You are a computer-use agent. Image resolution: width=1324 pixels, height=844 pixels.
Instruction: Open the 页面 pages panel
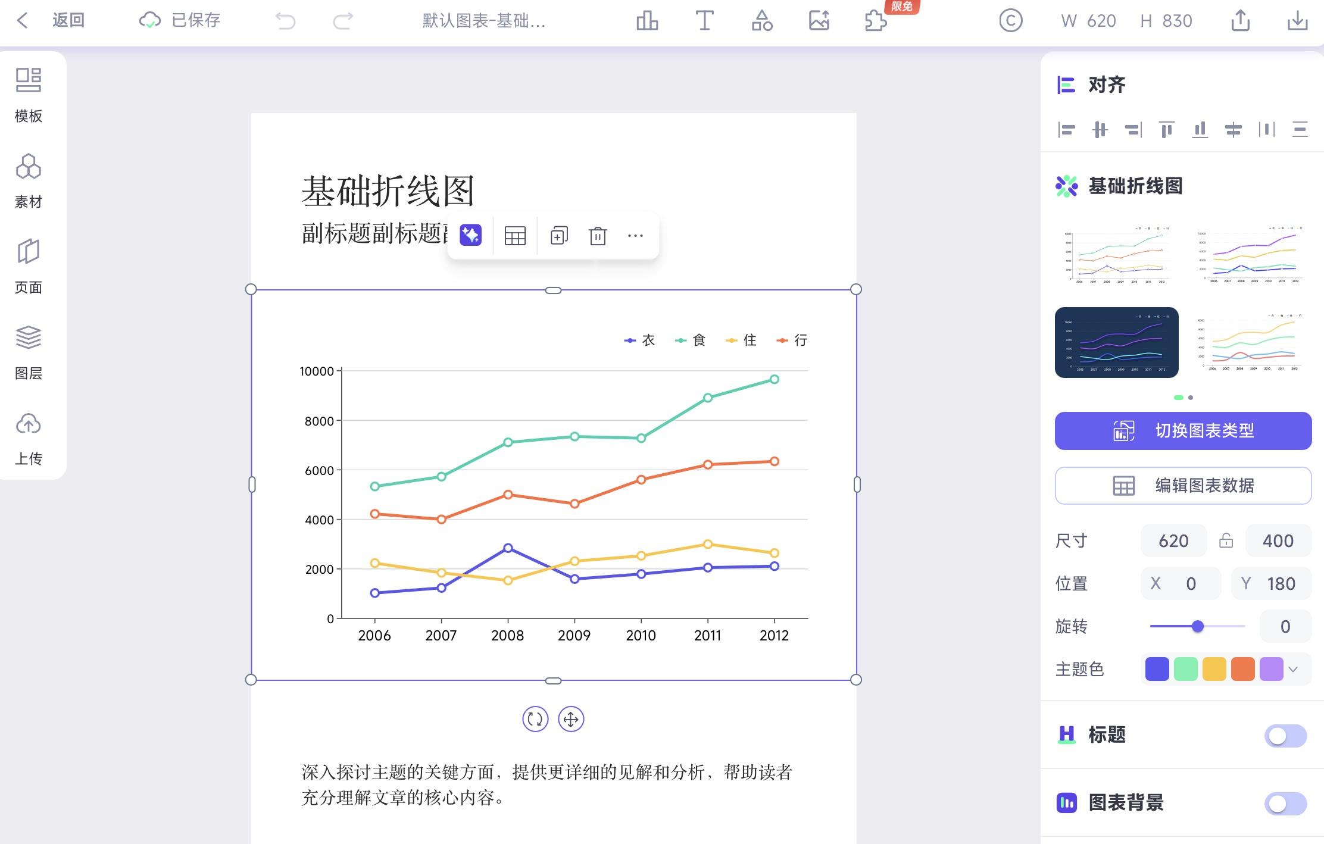pyautogui.click(x=29, y=267)
